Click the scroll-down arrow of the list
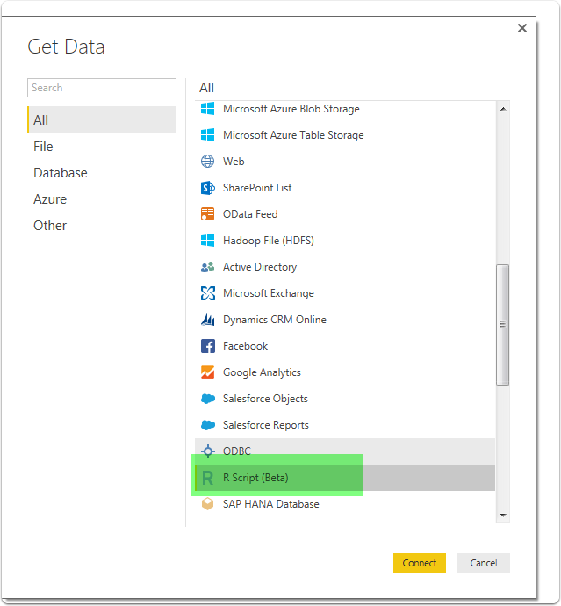 [503, 515]
